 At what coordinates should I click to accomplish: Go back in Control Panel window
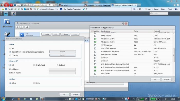[x=17, y=27]
